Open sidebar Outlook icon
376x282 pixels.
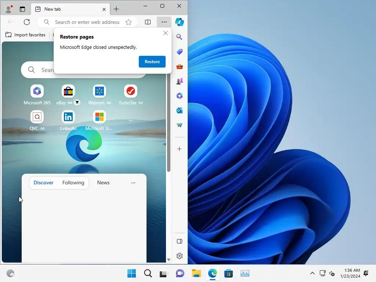[x=179, y=111]
